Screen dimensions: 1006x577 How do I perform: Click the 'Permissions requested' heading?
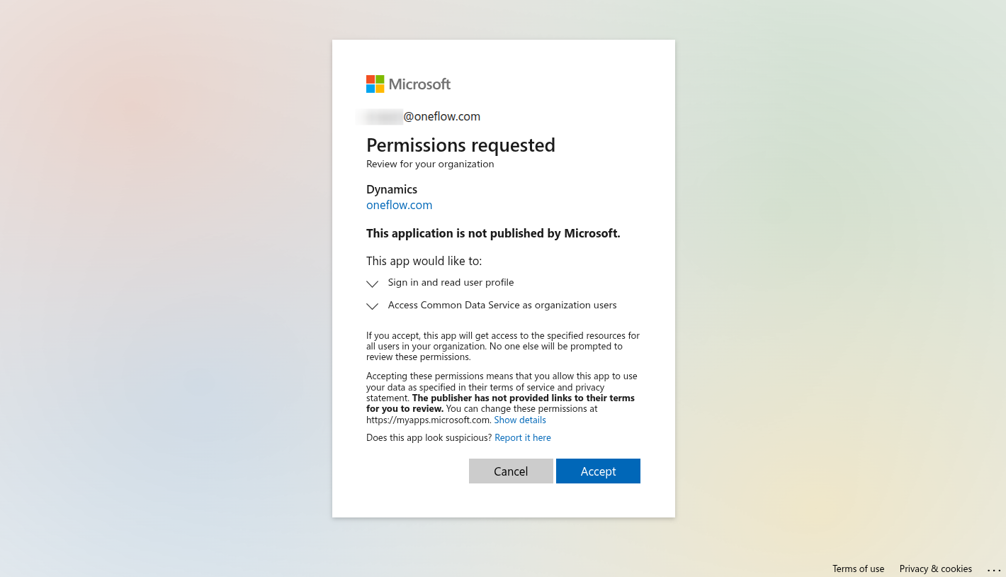pyautogui.click(x=460, y=145)
